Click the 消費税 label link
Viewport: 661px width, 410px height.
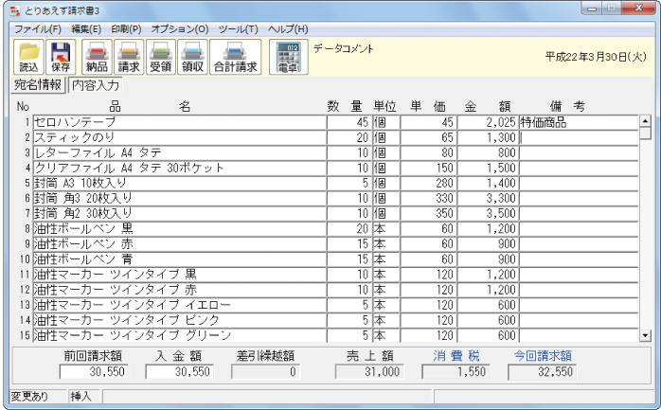(456, 356)
